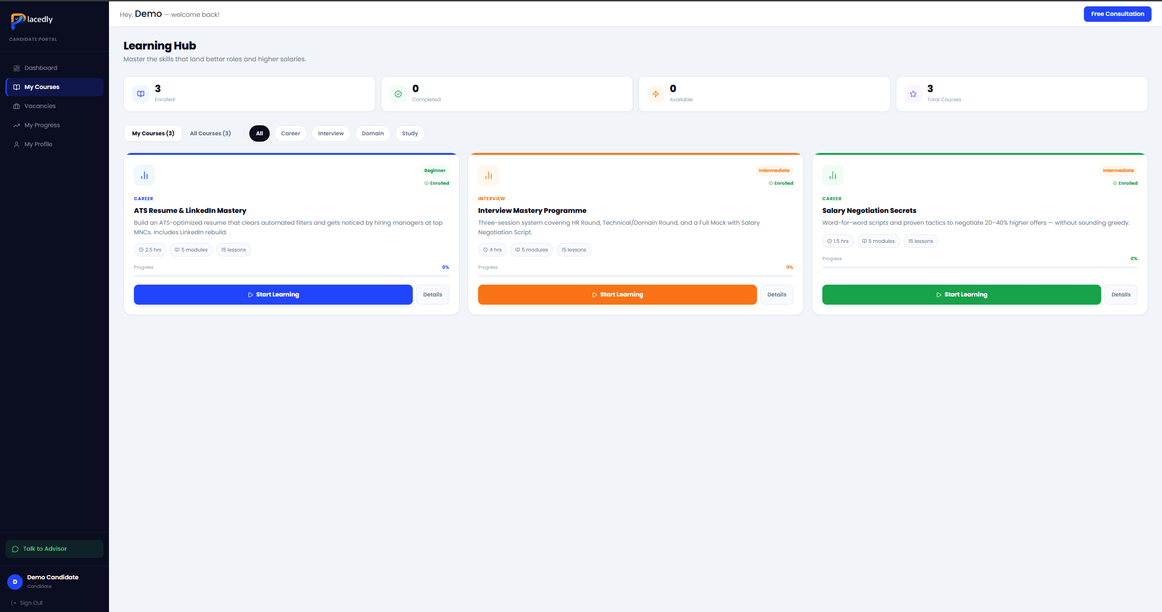Viewport: 1162px width, 612px height.
Task: Open My Profile from the sidebar
Action: [x=54, y=144]
